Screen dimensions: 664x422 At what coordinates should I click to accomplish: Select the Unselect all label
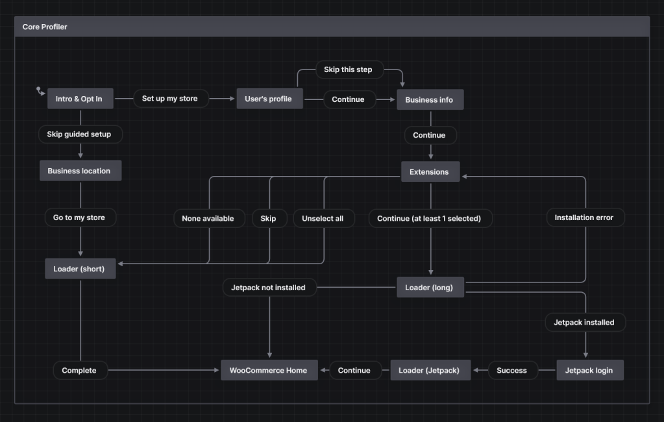[324, 218]
